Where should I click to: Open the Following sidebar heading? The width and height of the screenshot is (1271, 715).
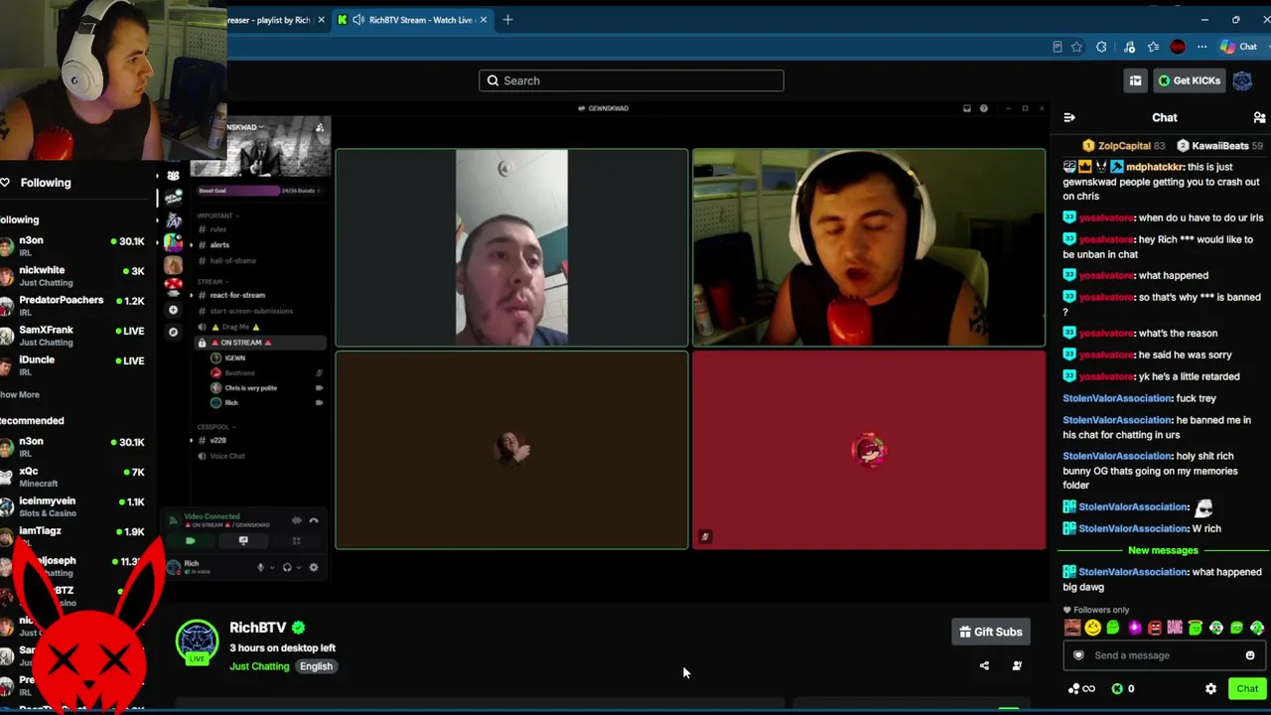point(45,183)
